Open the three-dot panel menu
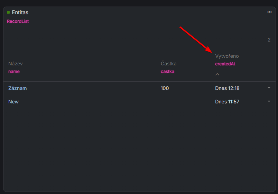Image resolution: width=278 pixels, height=194 pixels. [x=269, y=12]
